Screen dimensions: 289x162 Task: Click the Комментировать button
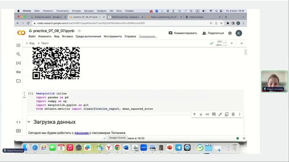183,33
